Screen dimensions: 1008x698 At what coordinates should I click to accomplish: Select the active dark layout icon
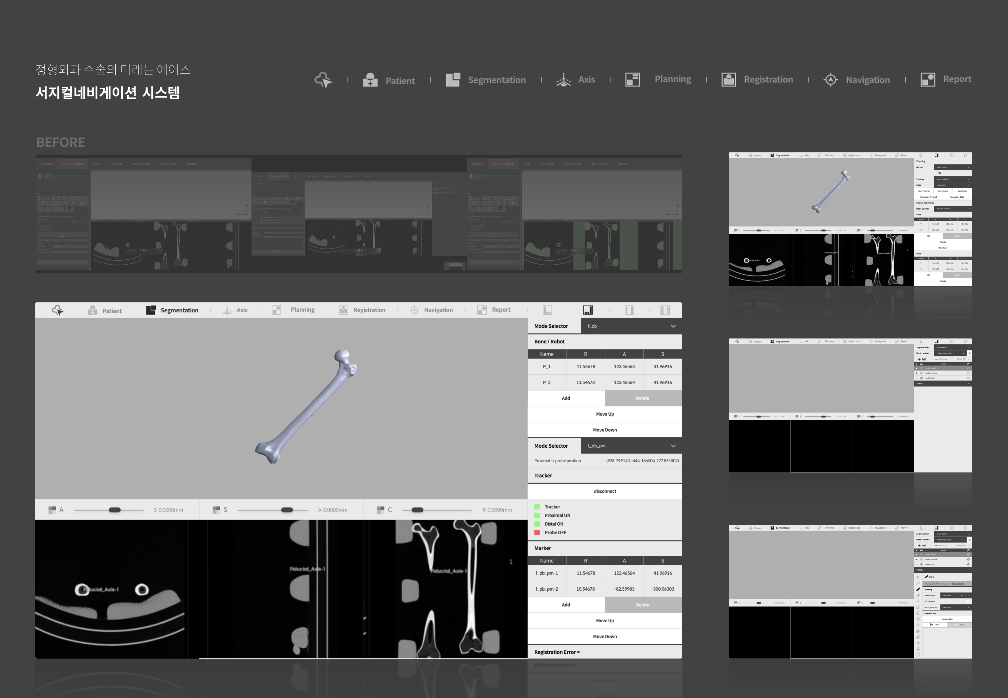click(588, 310)
